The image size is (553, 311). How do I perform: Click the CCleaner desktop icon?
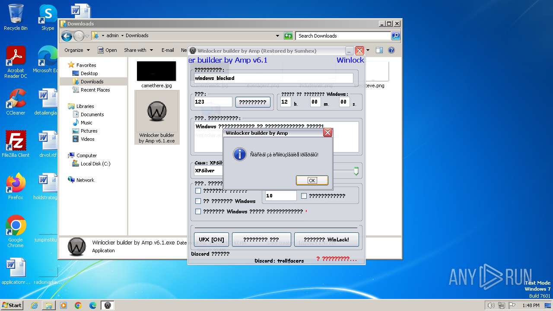[x=16, y=102]
